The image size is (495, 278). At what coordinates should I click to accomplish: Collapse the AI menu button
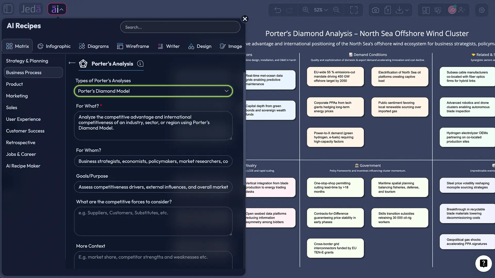[57, 9]
